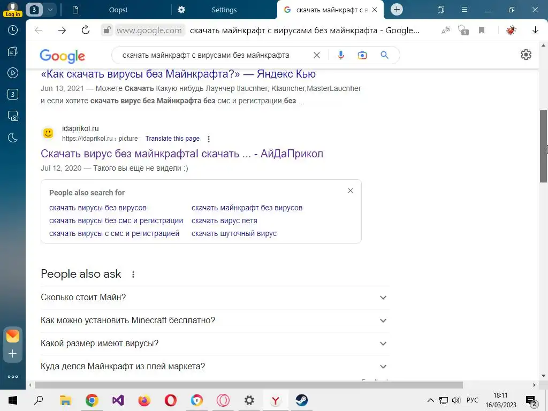Submit search with magnifier icon
The height and width of the screenshot is (411, 548).
point(384,55)
